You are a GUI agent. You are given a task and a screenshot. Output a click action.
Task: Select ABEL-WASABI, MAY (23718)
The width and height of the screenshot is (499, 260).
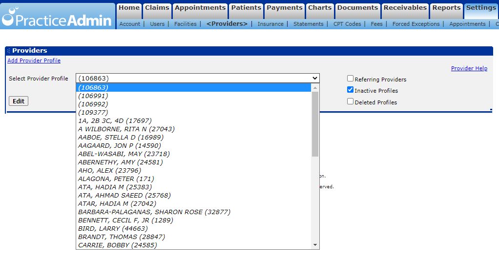(193, 154)
